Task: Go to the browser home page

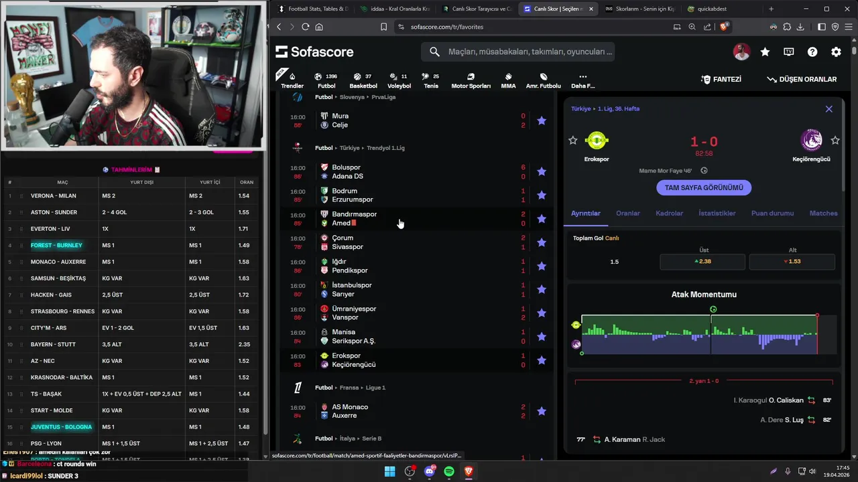Action: [319, 27]
